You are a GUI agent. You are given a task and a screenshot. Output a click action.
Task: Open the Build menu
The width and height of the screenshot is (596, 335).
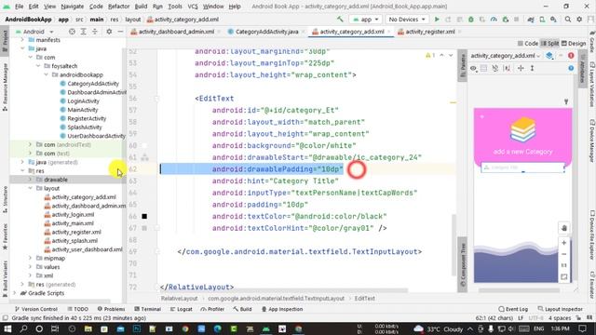point(141,7)
